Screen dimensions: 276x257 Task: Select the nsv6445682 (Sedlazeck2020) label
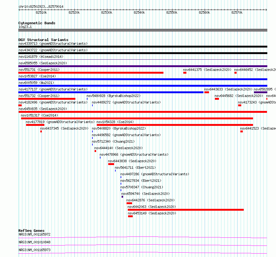pos(239,96)
